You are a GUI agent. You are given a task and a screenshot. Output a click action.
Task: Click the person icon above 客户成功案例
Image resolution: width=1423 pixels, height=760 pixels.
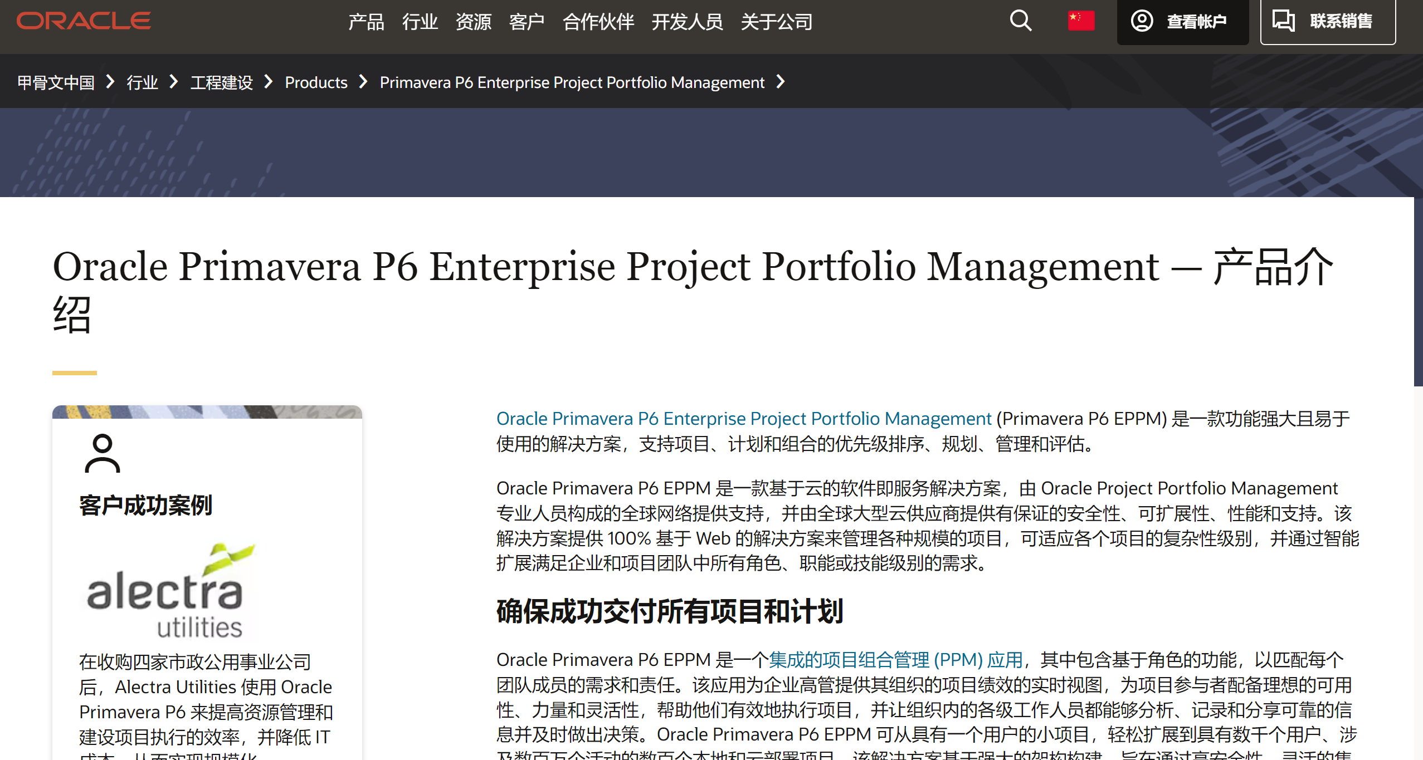pyautogui.click(x=103, y=453)
